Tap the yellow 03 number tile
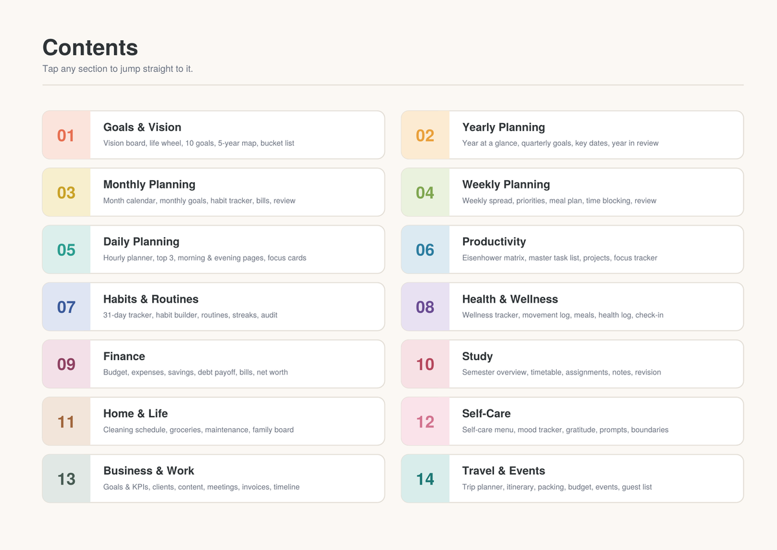This screenshot has width=777, height=550. (x=66, y=192)
